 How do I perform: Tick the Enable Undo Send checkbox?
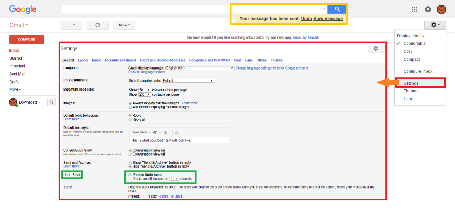click(x=130, y=174)
